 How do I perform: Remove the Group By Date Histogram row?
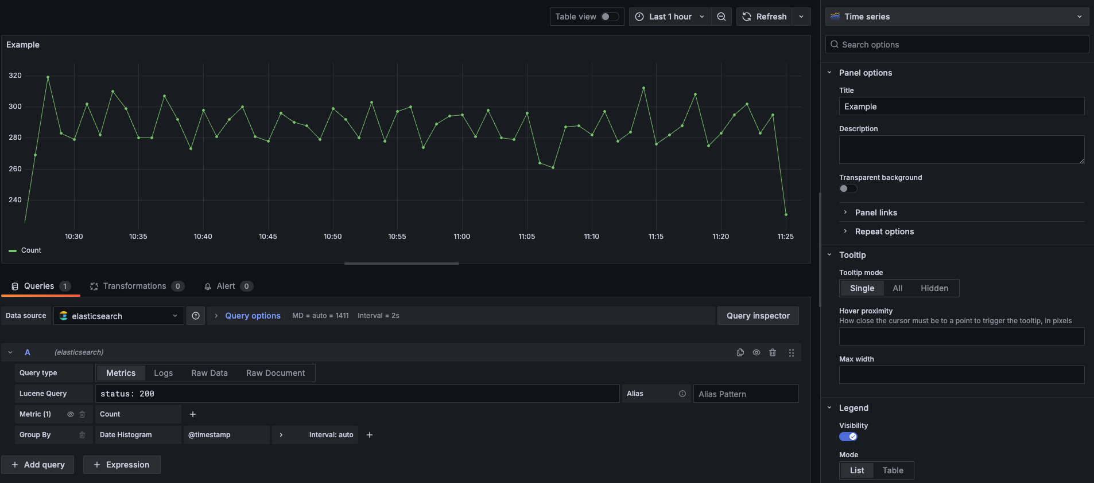tap(82, 435)
